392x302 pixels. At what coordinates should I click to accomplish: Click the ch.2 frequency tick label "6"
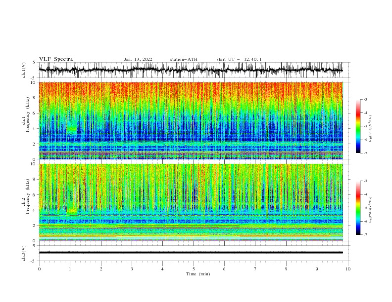[35, 195]
